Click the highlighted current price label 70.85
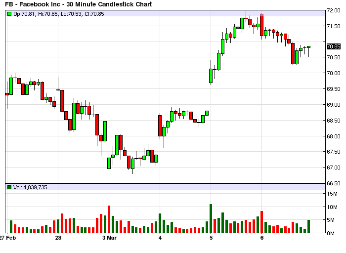Viewport: 346px width, 253px height. [x=334, y=46]
